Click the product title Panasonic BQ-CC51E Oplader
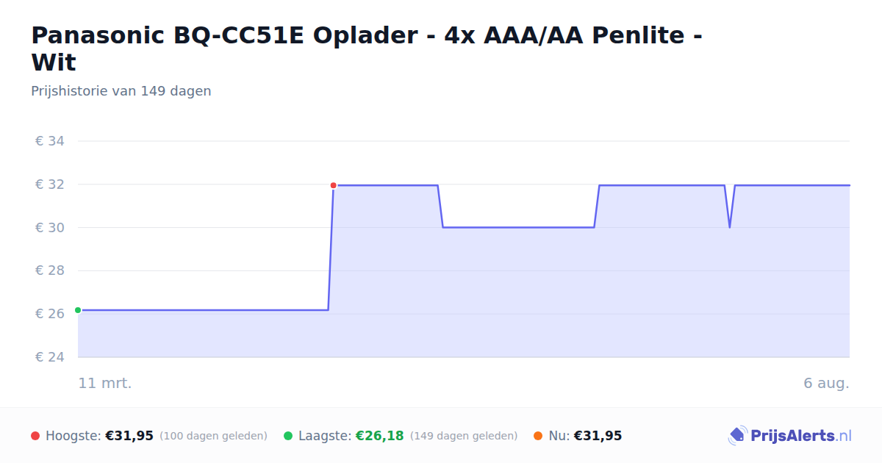 [x=366, y=48]
